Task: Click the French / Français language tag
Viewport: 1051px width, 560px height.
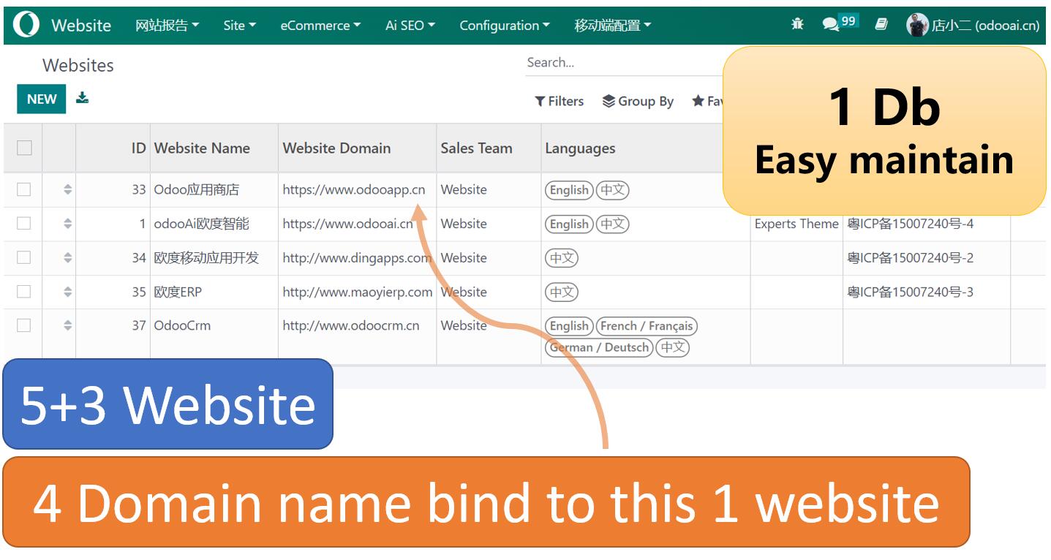Action: (647, 326)
